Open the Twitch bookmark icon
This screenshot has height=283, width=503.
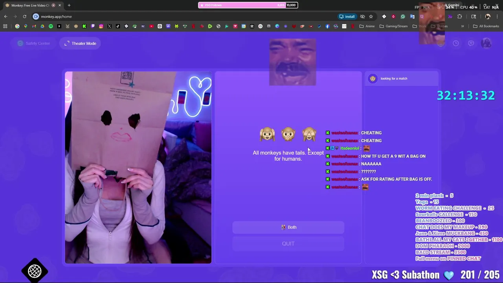[93, 26]
